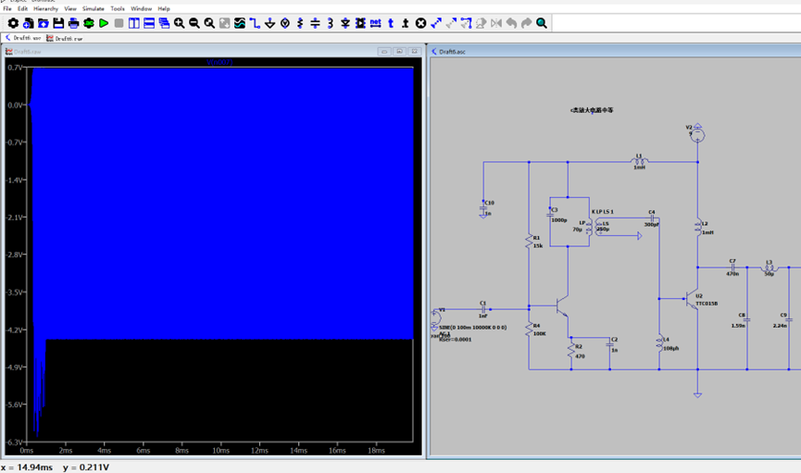This screenshot has height=473, width=801.
Task: Select the net label tool
Action: [375, 23]
